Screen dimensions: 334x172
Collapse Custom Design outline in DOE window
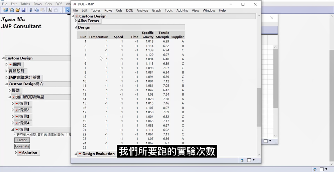coord(73,16)
